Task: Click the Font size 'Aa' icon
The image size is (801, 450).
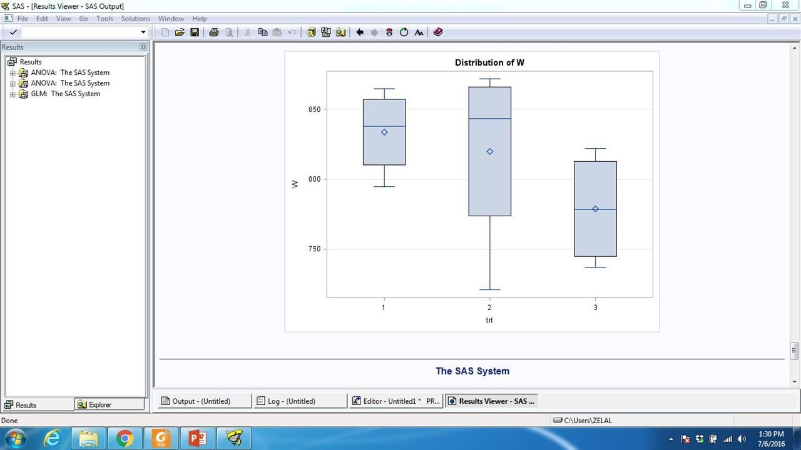Action: tap(419, 32)
